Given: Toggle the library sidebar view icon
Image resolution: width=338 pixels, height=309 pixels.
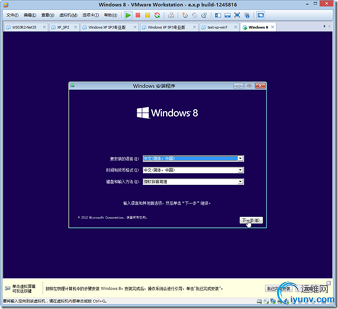Looking at the screenshot, I should [x=218, y=15].
